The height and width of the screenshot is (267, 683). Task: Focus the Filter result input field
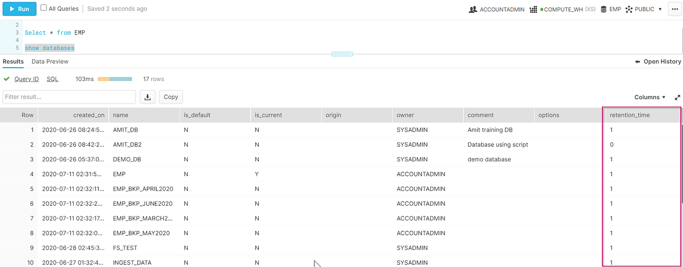point(69,96)
